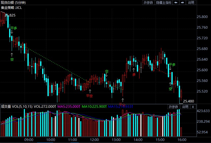The width and height of the screenshot is (211, 143).
Task: Toggle 隐藏主指标 to hide the main indicator
Action: pos(164,3)
